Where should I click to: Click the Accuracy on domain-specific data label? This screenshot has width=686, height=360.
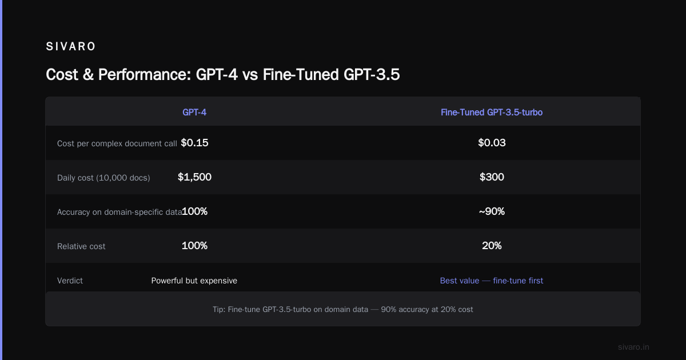tap(119, 212)
